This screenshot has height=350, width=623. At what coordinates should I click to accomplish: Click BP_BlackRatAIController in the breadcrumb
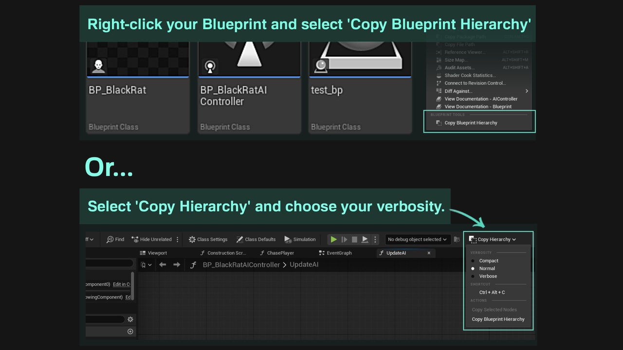pyautogui.click(x=241, y=265)
